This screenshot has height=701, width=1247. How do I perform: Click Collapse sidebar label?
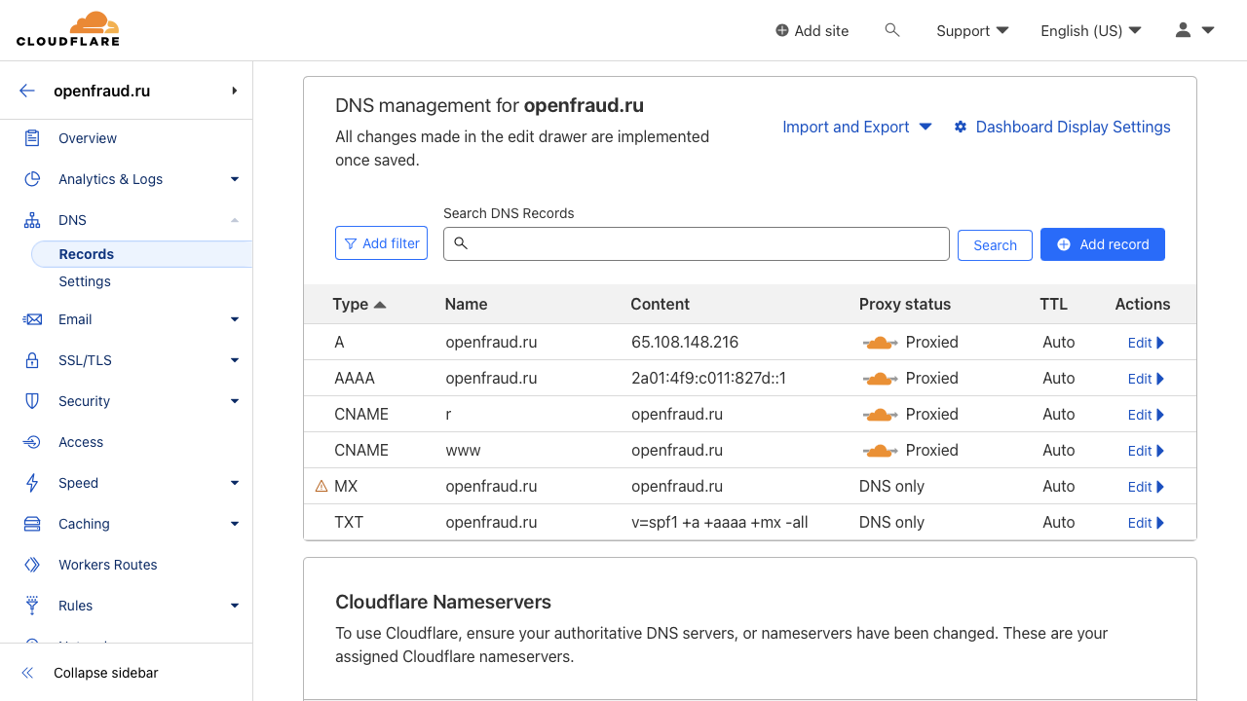105,673
